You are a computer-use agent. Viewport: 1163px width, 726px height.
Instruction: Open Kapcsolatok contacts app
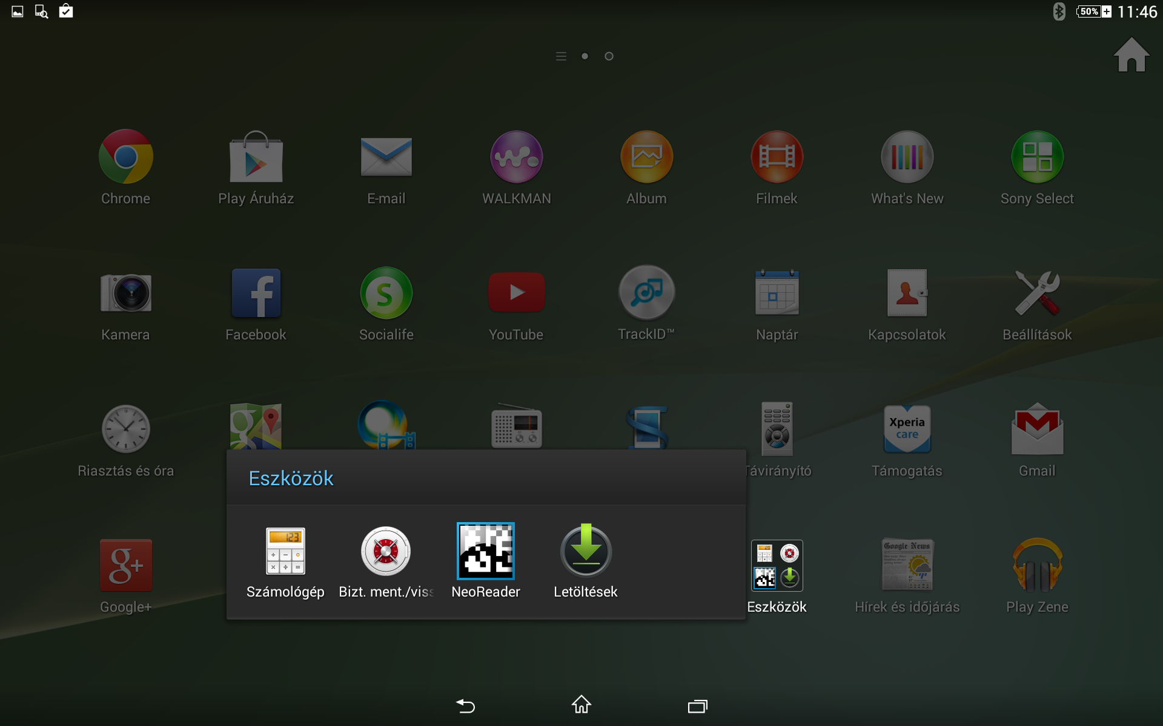pos(907,293)
